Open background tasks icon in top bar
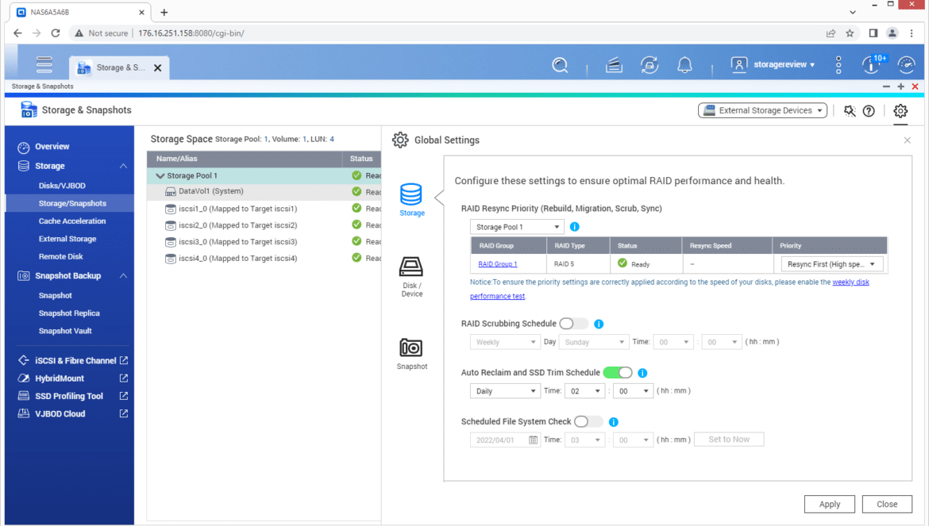The height and width of the screenshot is (526, 929). point(614,64)
